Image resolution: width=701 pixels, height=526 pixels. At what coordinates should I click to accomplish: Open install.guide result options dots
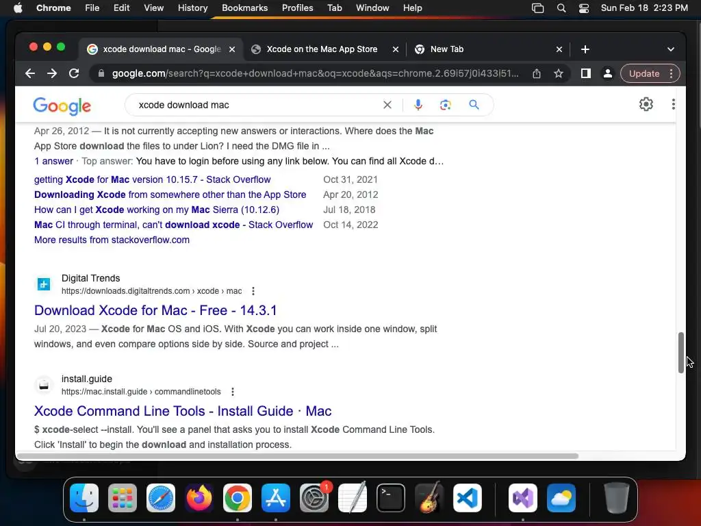pyautogui.click(x=233, y=392)
